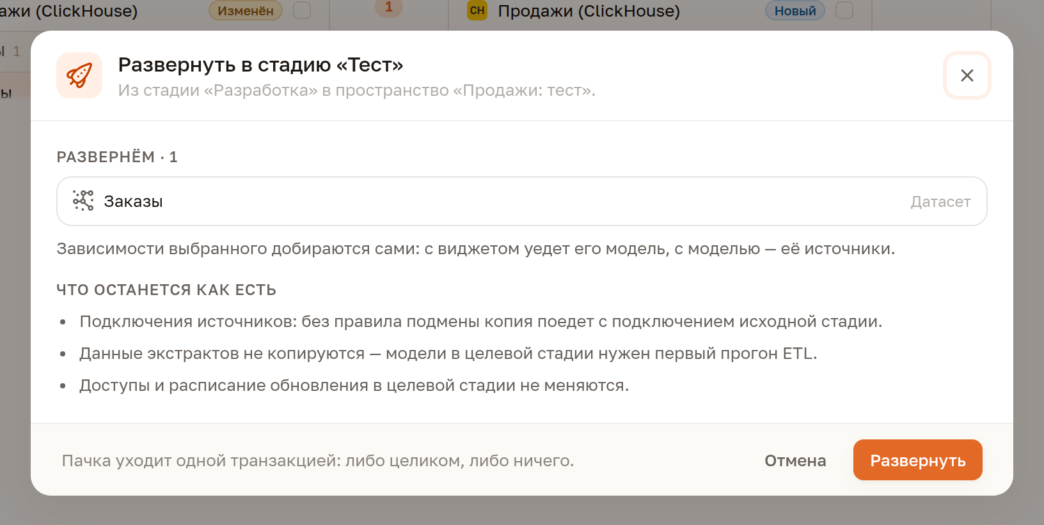This screenshot has height=525, width=1044.
Task: Tick the checkbox beside the «Изменён» badge
Action: [302, 10]
